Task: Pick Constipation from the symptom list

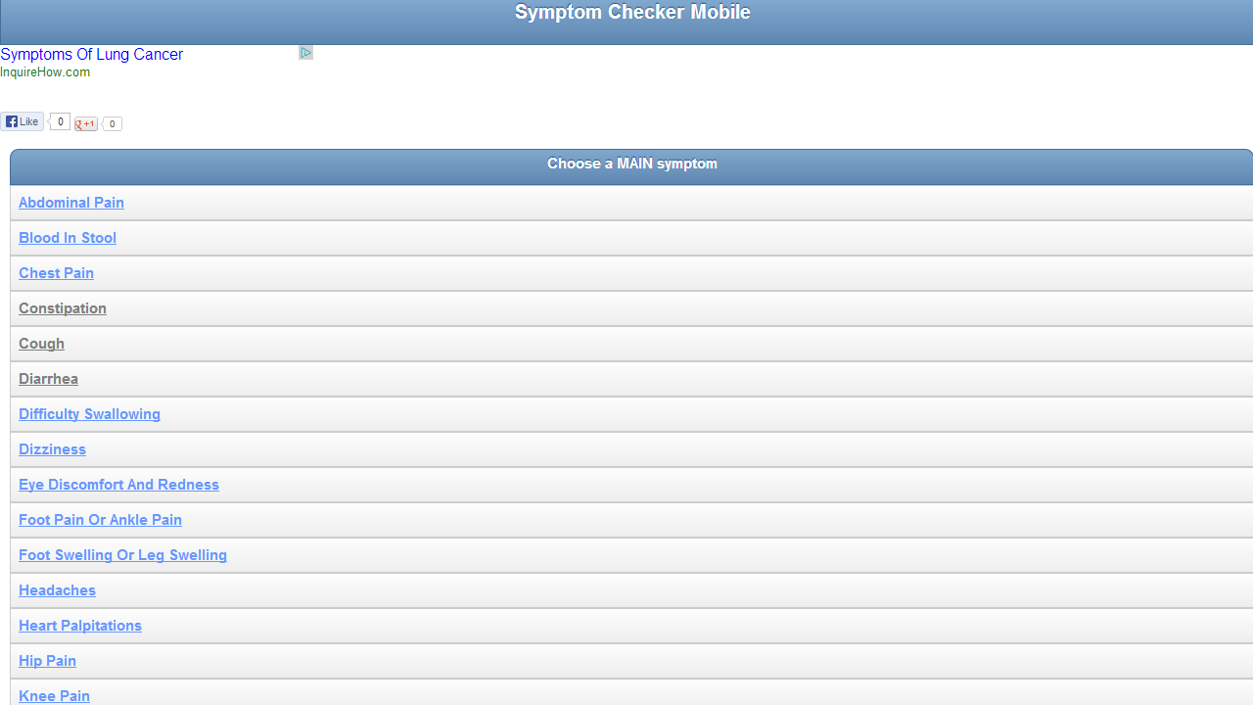Action: [63, 308]
